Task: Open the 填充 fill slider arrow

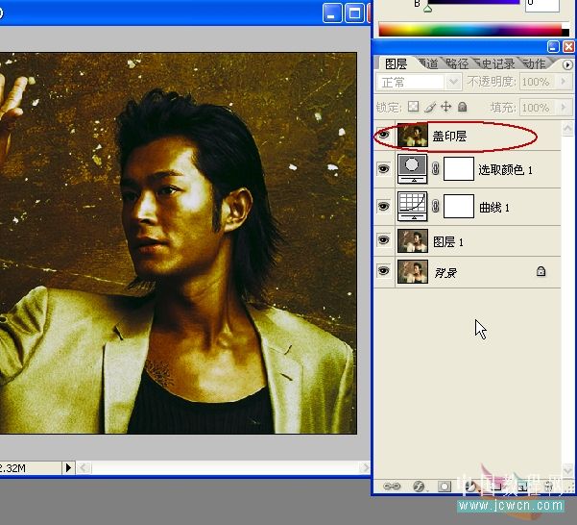Action: pos(564,107)
